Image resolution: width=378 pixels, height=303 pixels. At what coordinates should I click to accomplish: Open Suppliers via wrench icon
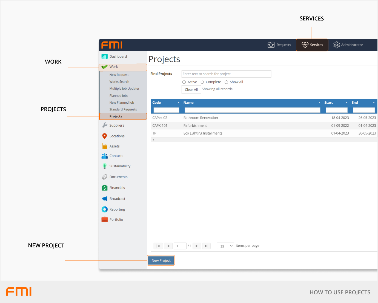104,125
